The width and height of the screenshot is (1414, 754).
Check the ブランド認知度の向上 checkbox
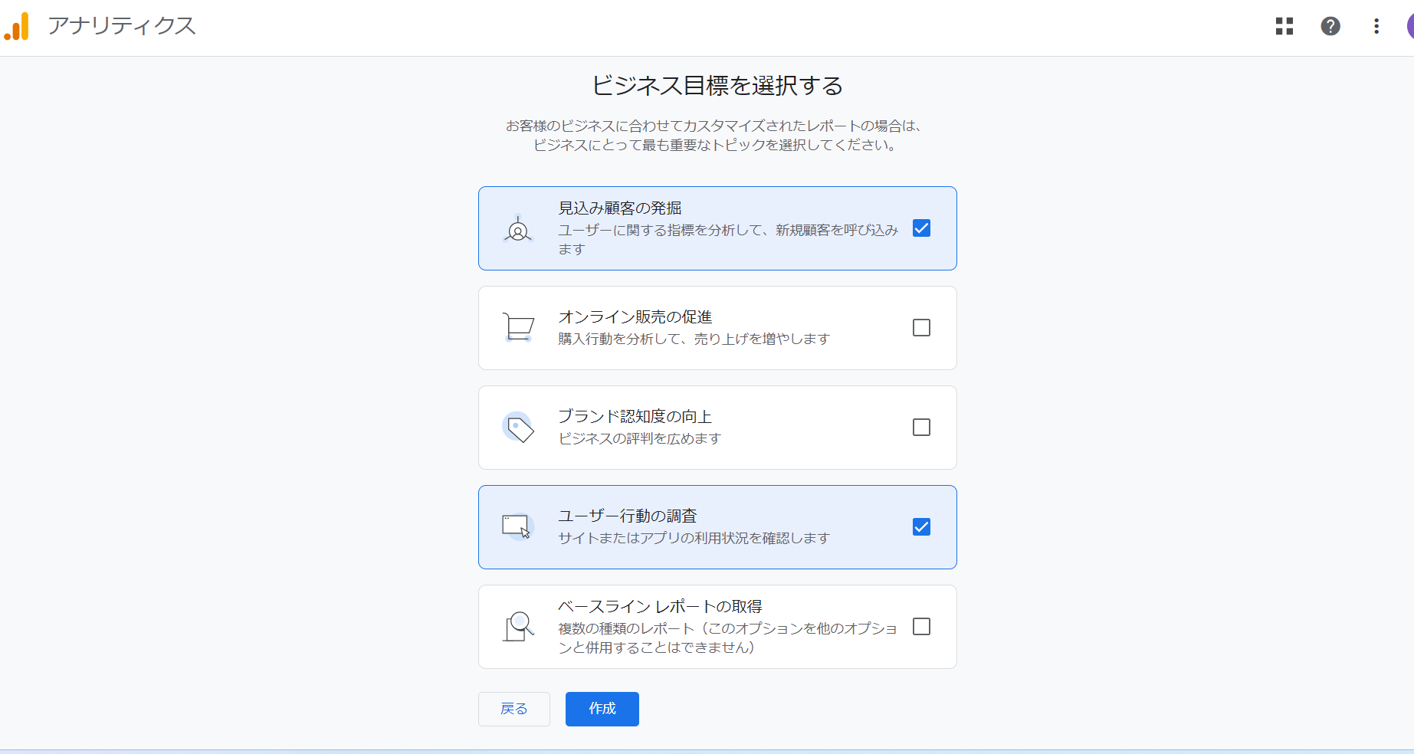(x=921, y=428)
